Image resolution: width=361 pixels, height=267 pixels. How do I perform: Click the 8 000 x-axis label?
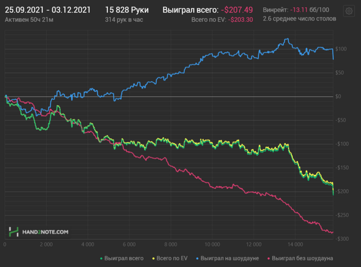(171, 244)
